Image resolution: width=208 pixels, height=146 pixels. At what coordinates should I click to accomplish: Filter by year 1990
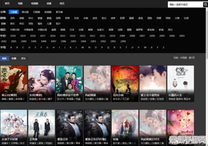(x=123, y=41)
